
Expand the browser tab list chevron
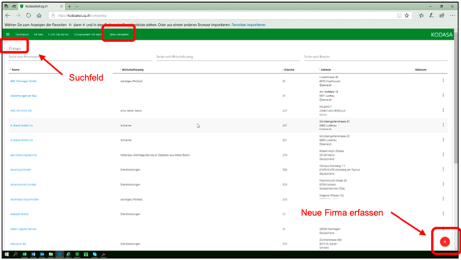(77, 6)
